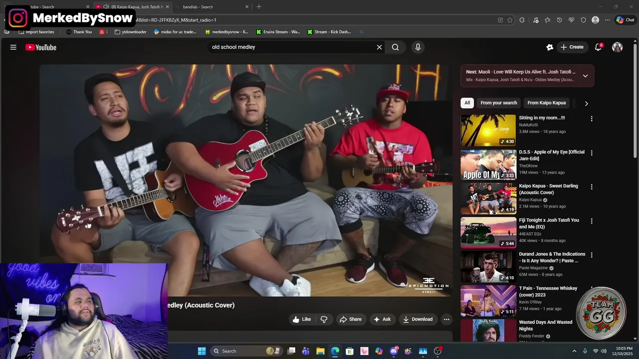Dislike the video with thumbs down
639x359 pixels.
324,319
